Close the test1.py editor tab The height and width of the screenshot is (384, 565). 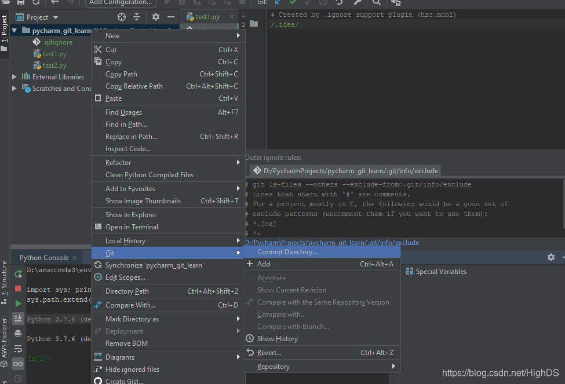232,17
